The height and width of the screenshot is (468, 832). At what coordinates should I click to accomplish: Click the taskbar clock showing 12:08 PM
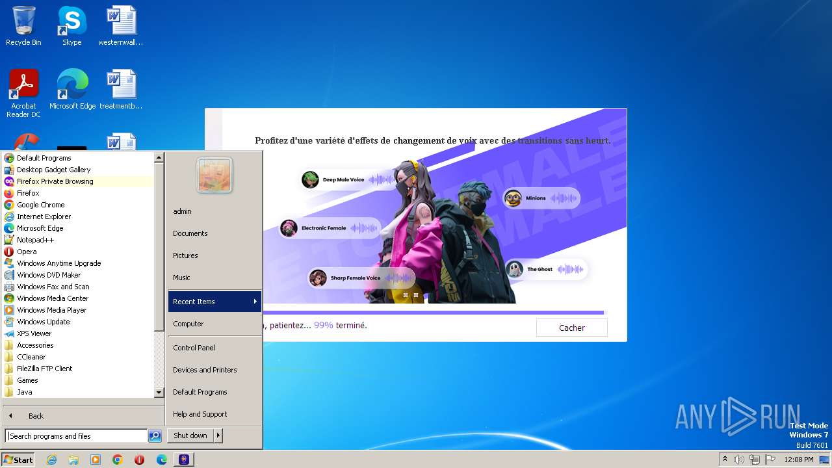[799, 460]
